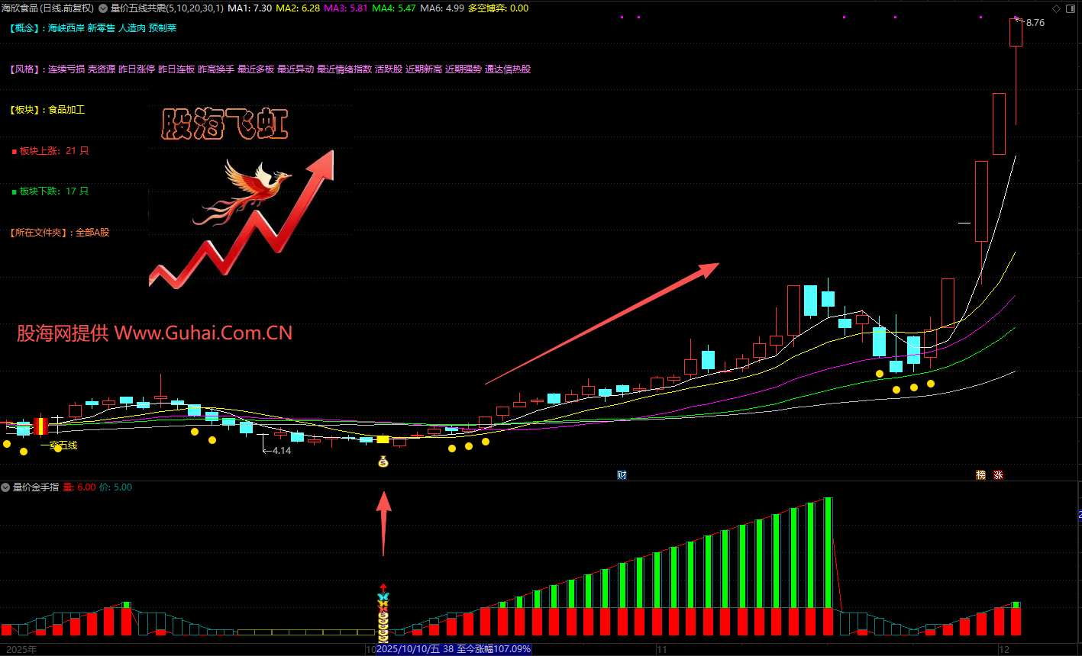
Task: Toggle the side panel icon at top right
Action: click(x=1071, y=8)
